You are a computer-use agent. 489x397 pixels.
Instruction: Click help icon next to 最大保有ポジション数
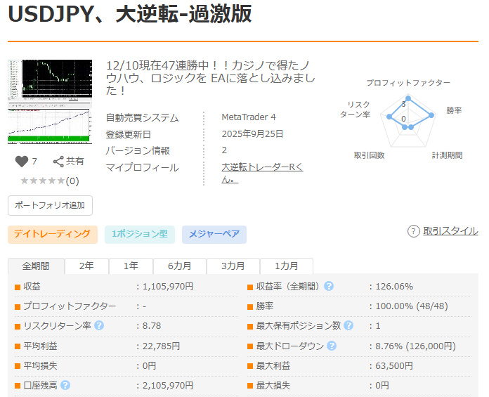[x=348, y=326]
